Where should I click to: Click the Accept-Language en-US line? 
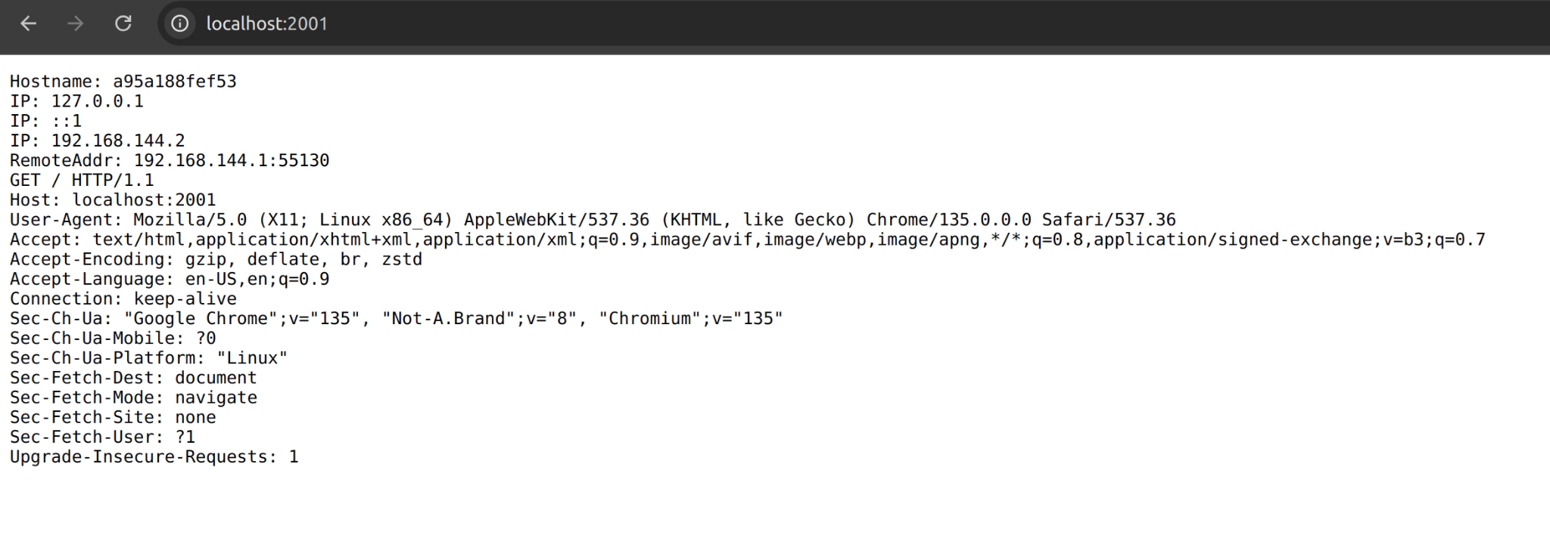(170, 279)
